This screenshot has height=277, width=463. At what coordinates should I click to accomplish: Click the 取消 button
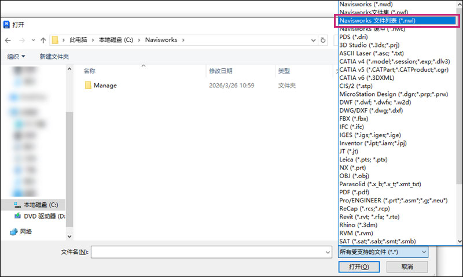[x=407, y=267]
